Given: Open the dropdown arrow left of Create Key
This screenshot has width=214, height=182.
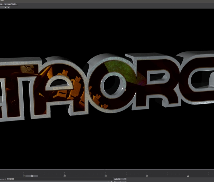Looking at the screenshot, I should pyautogui.click(x=109, y=181).
